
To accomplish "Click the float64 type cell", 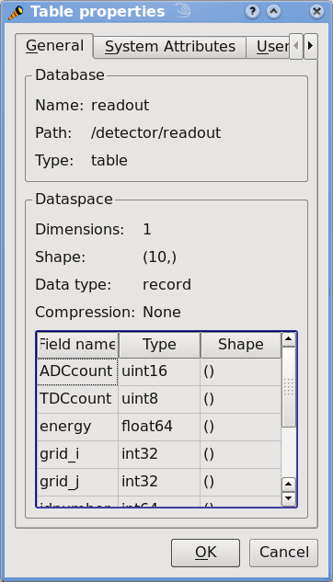I will pyautogui.click(x=159, y=427).
